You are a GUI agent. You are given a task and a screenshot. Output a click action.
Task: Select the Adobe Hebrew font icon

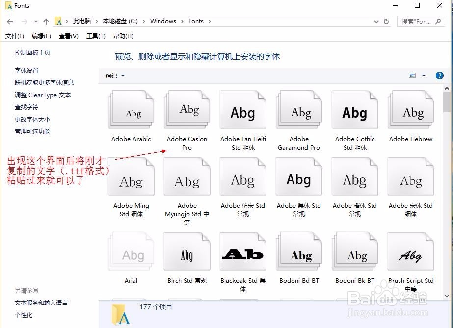pos(411,109)
